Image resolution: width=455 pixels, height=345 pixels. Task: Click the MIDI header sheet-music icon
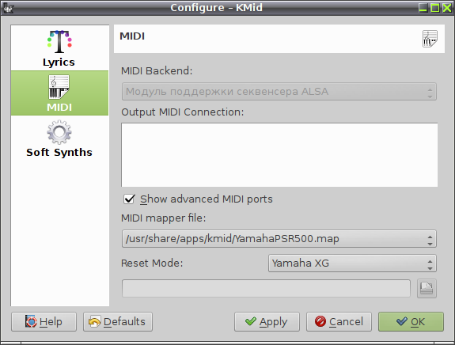[430, 39]
